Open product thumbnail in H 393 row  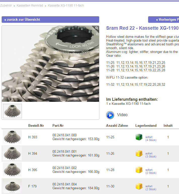pos(12,137)
